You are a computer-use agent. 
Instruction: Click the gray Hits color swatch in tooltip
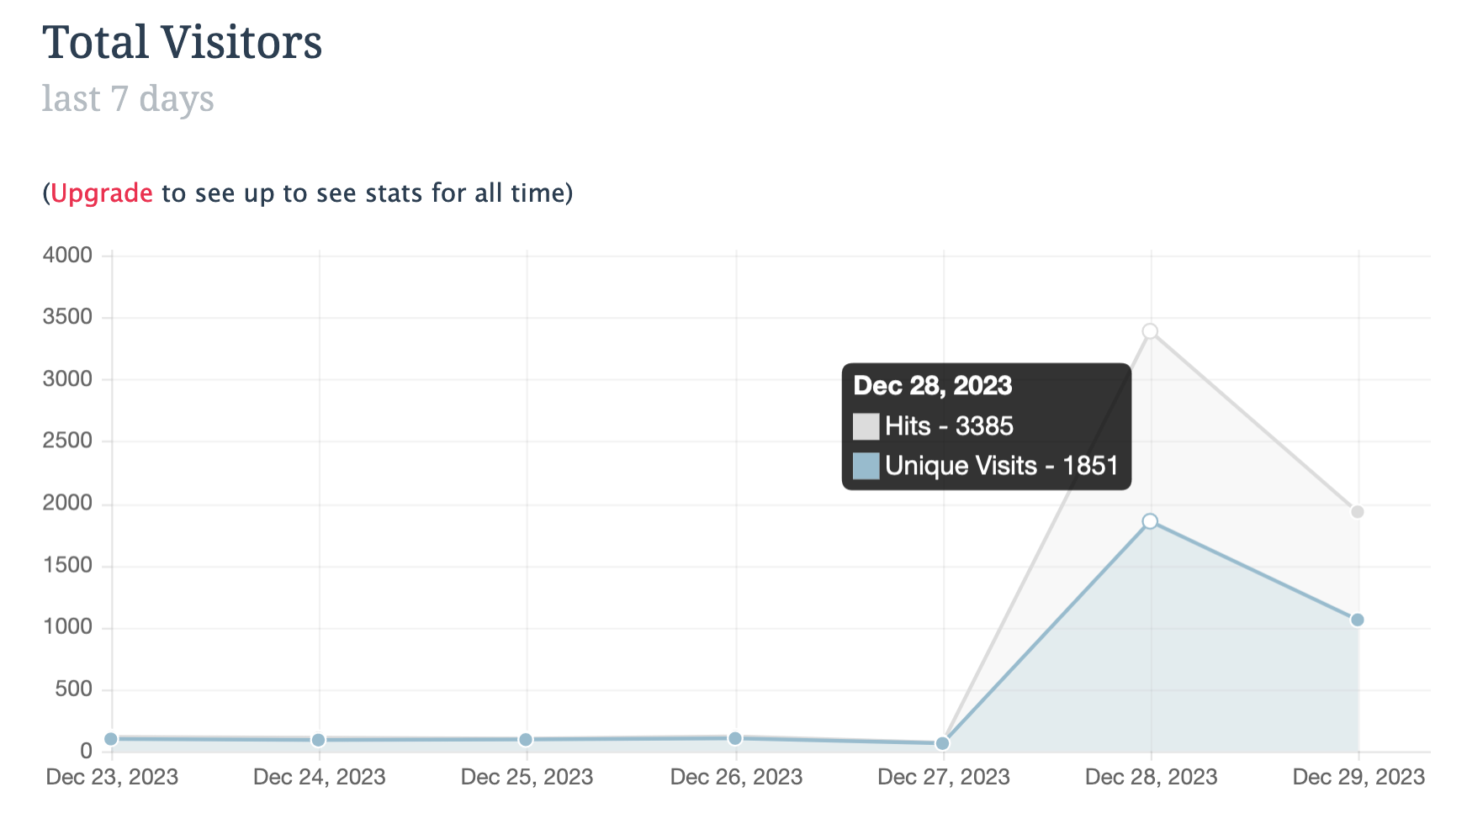click(866, 426)
